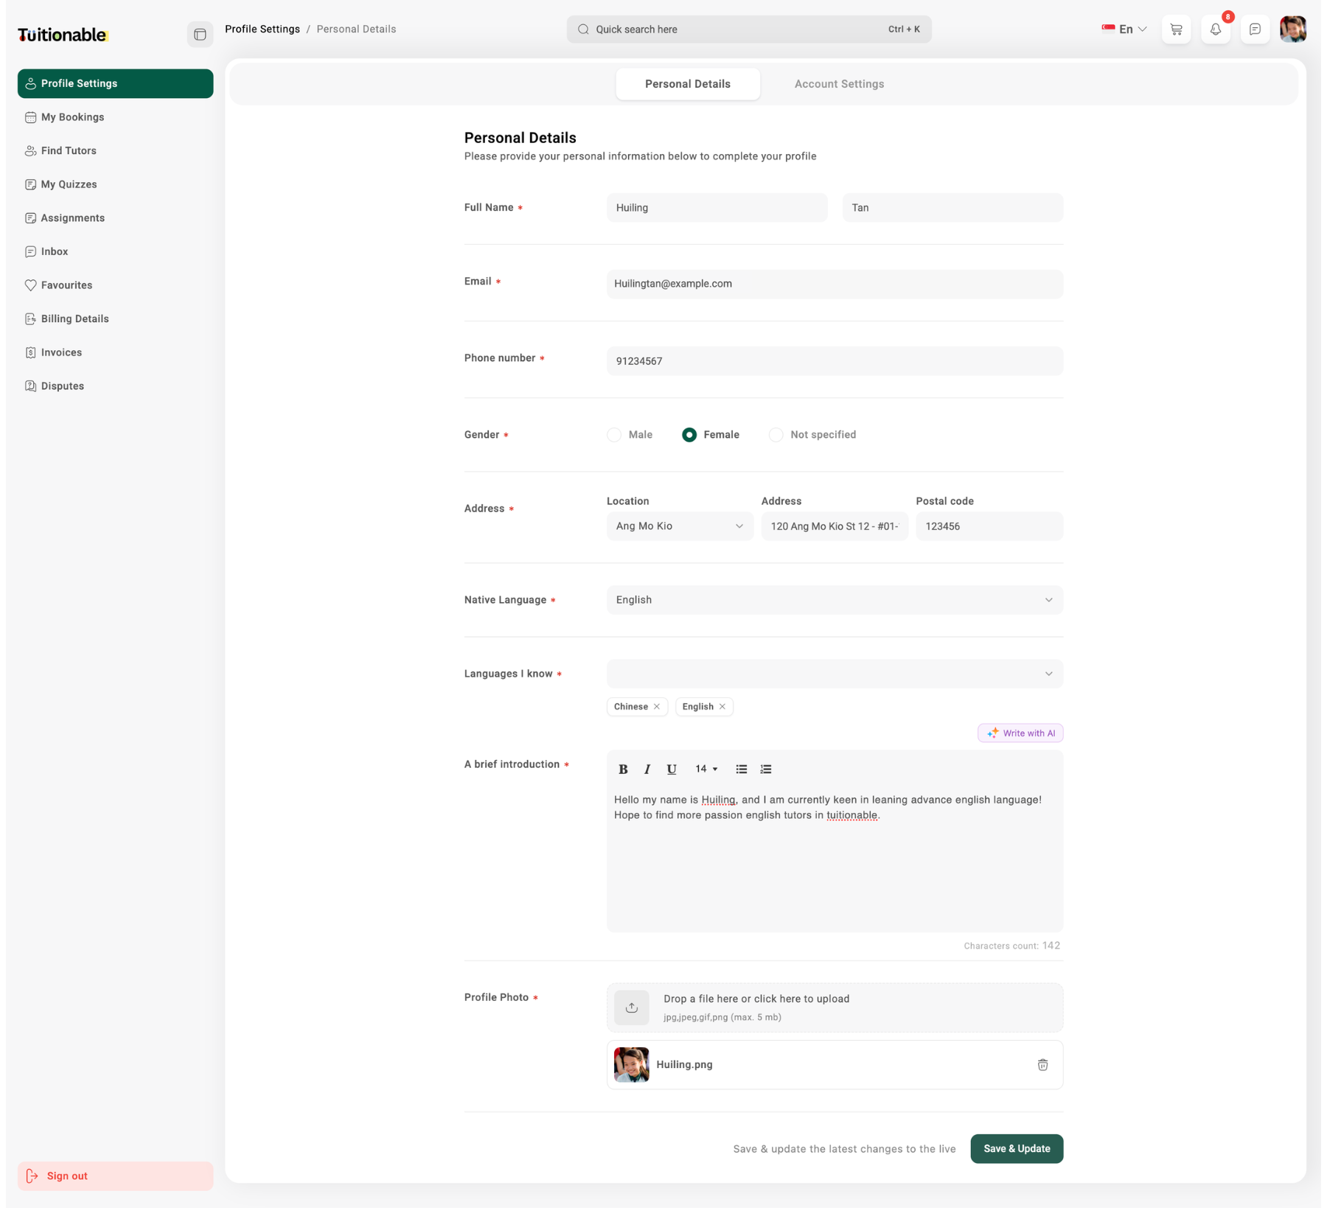Viewport: 1327px width, 1208px height.
Task: Toggle italic formatting in introduction editor
Action: click(647, 769)
